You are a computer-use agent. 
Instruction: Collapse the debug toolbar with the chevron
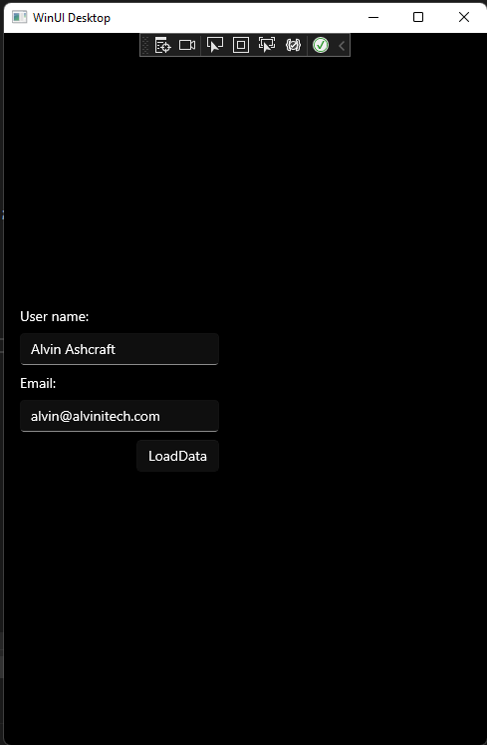pyautogui.click(x=342, y=46)
